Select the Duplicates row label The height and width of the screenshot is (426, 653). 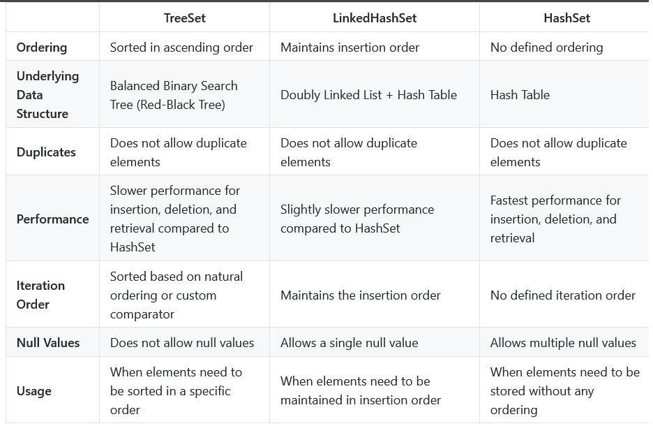(x=46, y=152)
